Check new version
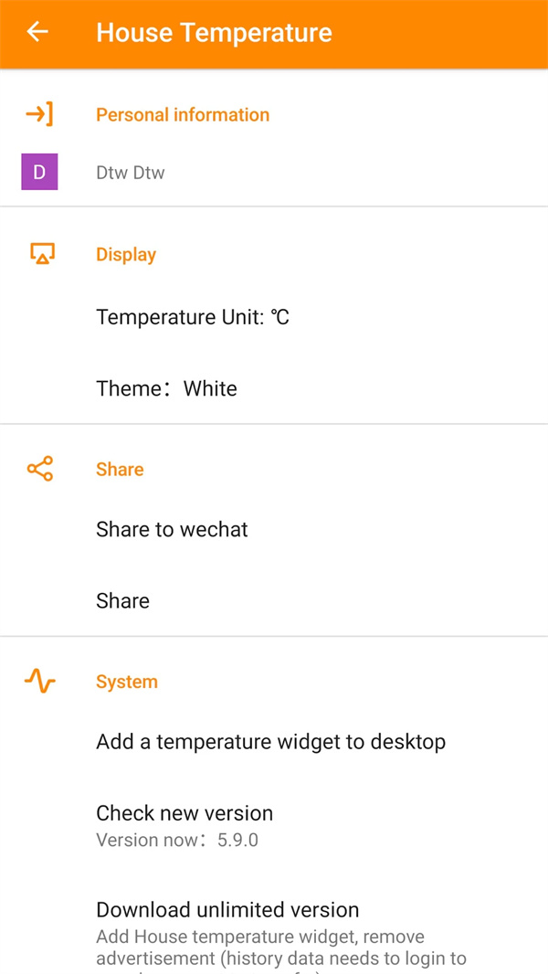 184,813
